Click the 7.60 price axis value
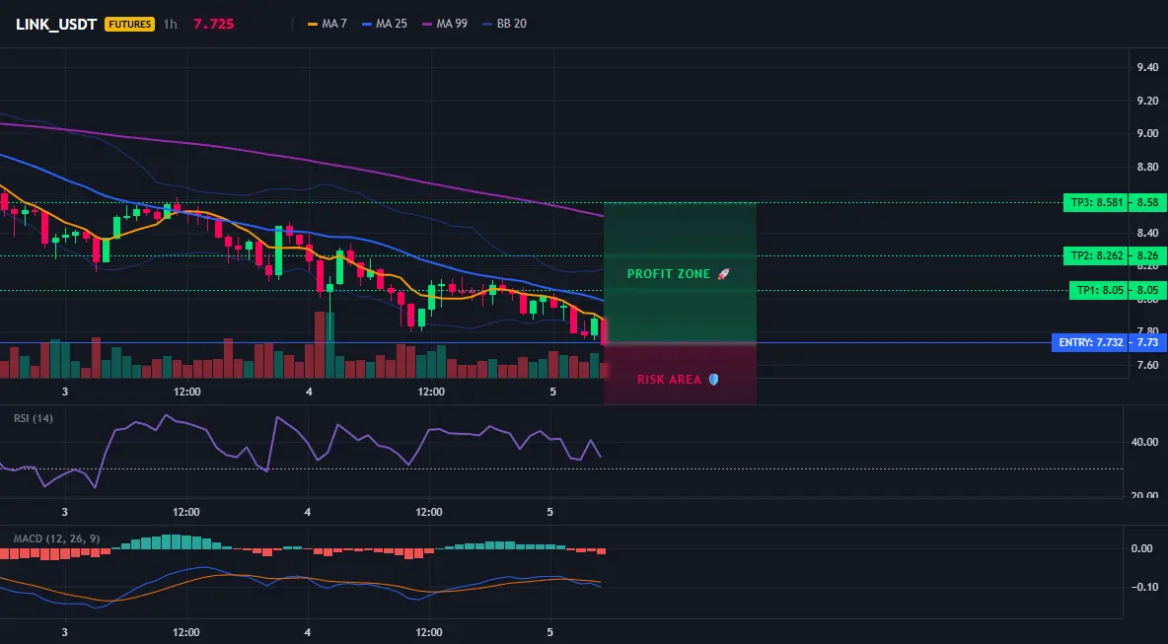 tap(1147, 365)
